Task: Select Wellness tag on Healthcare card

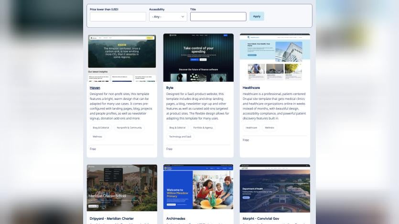Action: 270,128
